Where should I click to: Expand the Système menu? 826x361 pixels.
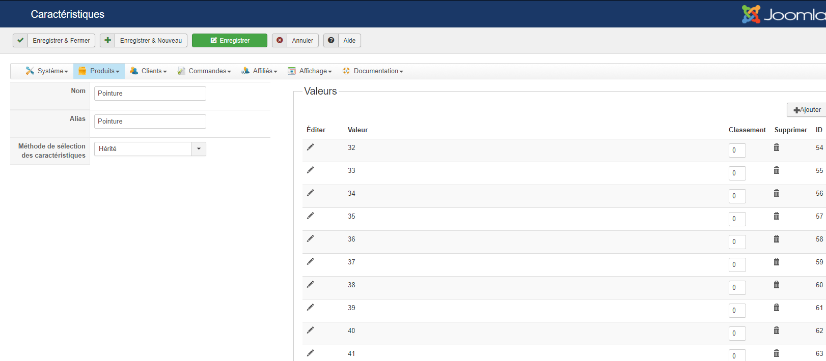(x=47, y=71)
